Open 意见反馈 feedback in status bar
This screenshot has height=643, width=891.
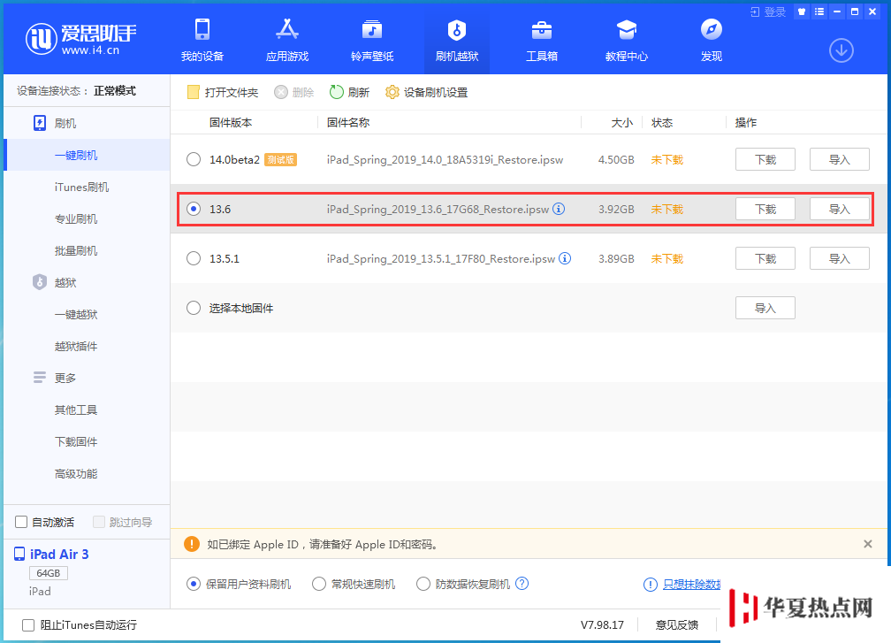[x=677, y=624]
